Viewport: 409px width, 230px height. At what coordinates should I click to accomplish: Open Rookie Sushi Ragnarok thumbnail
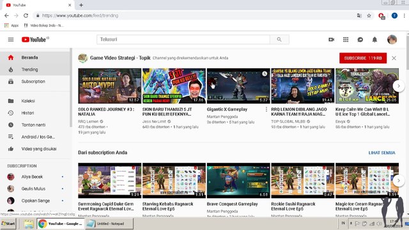(302, 180)
